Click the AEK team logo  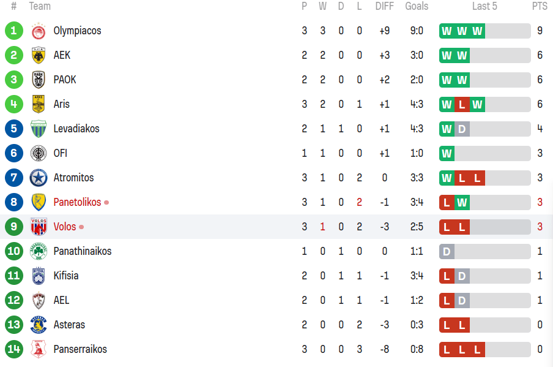(39, 55)
